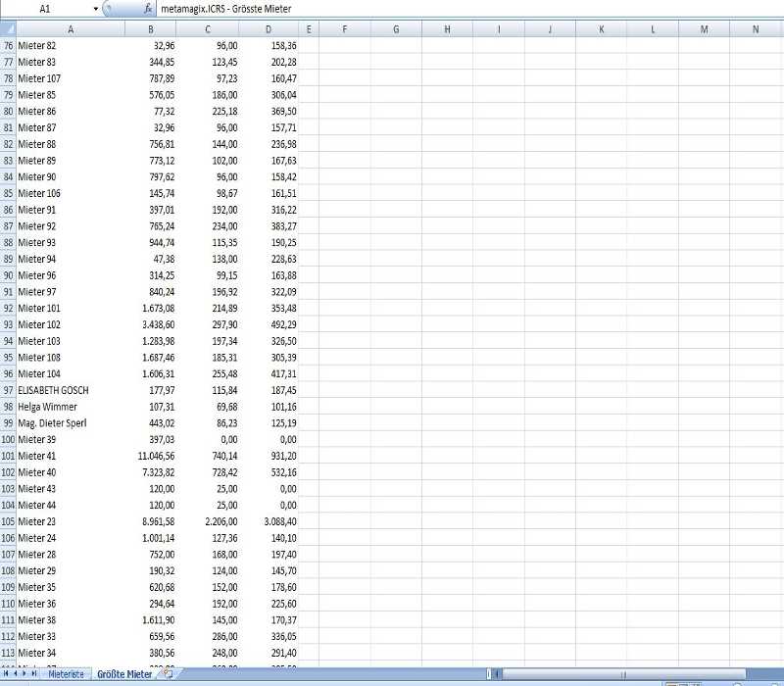Click cell 'Mieter 102'
The height and width of the screenshot is (686, 784).
71,324
